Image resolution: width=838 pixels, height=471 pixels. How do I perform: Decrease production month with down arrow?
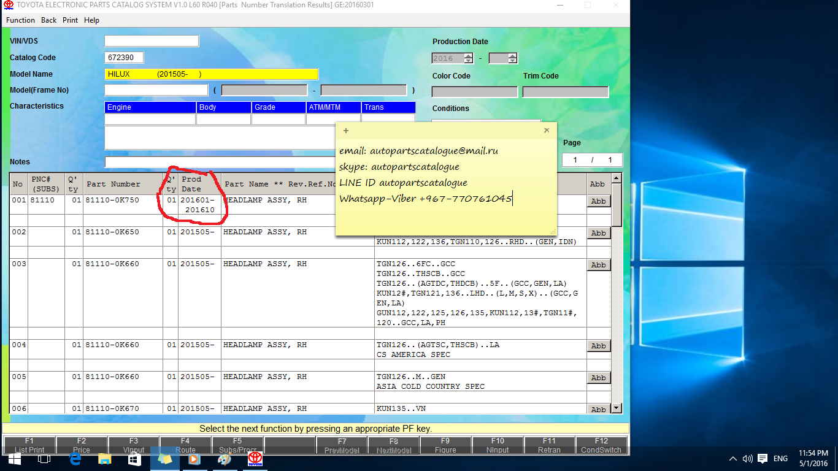click(x=513, y=61)
